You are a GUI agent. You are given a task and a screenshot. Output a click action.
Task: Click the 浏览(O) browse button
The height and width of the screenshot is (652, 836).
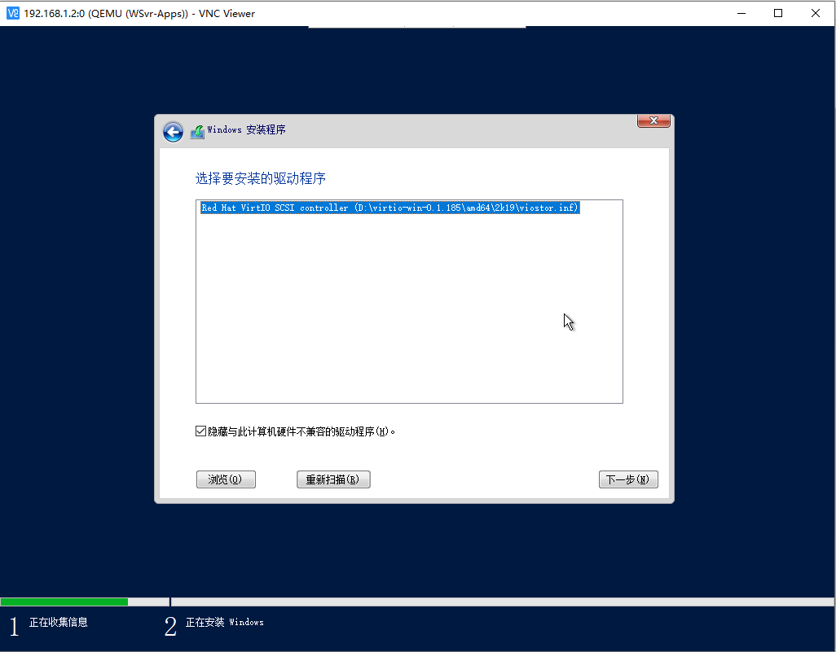point(226,479)
